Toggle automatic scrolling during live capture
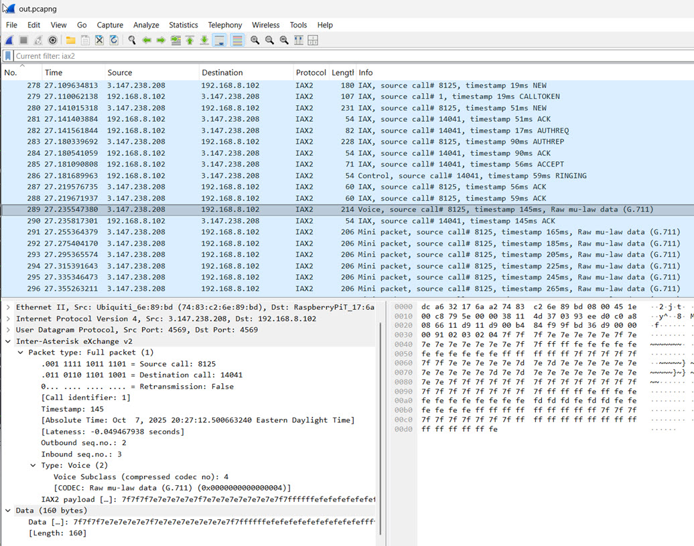 pyautogui.click(x=219, y=40)
